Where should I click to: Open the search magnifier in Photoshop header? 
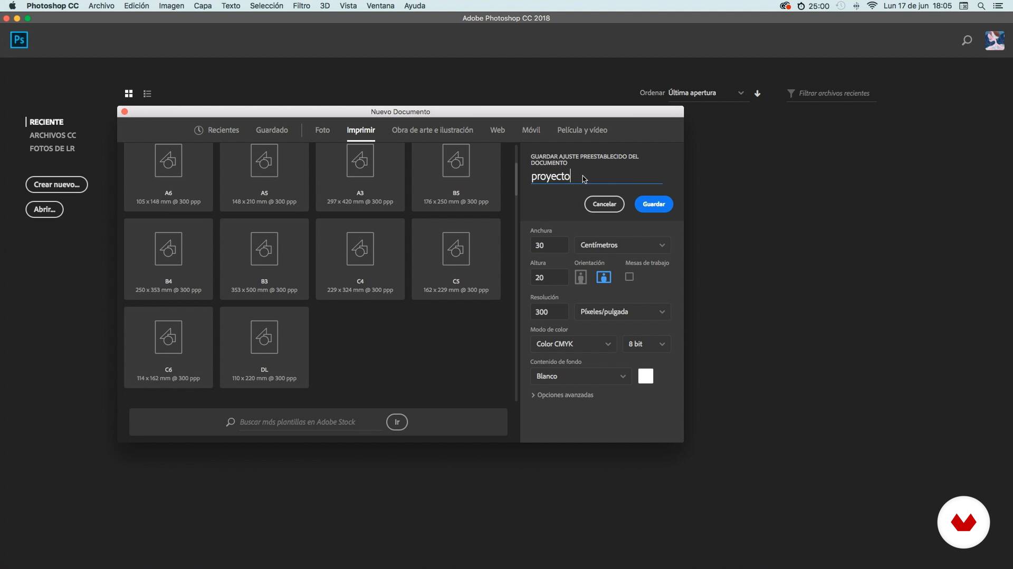point(967,40)
